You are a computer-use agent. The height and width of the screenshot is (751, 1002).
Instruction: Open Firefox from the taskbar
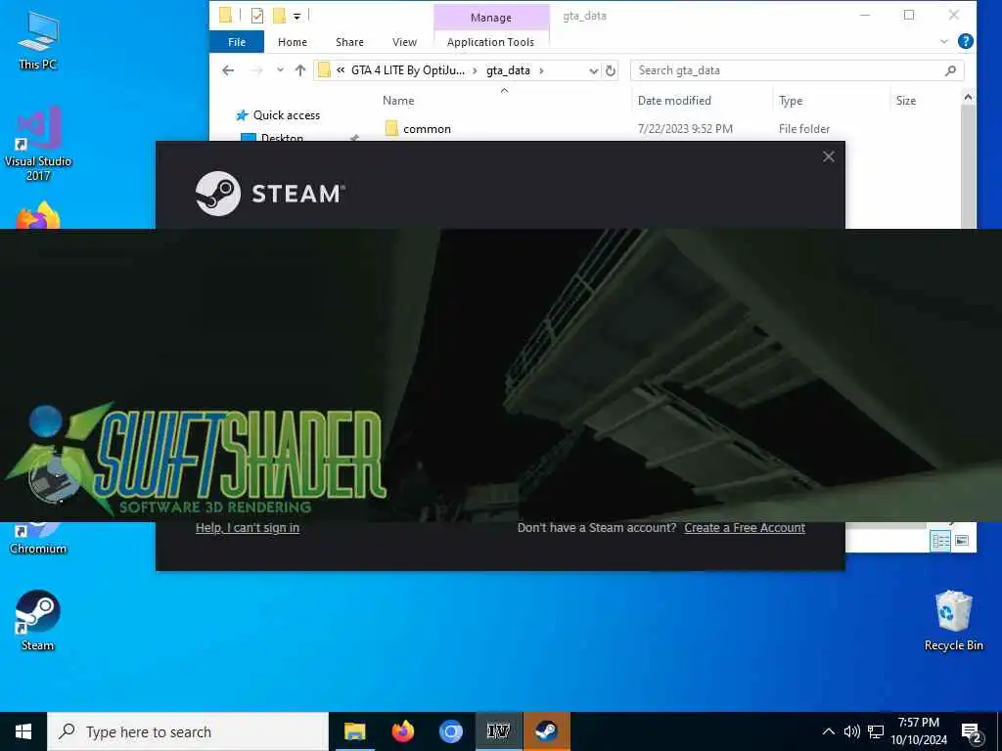coord(402,731)
